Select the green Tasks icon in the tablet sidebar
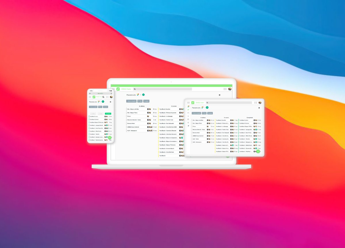Viewport: 345px width, 248px height. click(x=188, y=110)
